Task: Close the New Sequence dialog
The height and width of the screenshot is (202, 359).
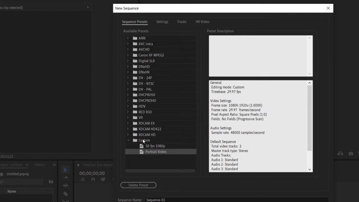Action: 328,8
